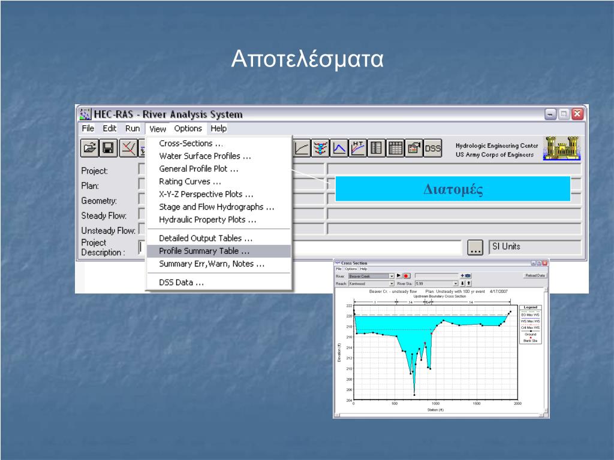The width and height of the screenshot is (614, 460).
Task: Click into the Project Description input field
Action: coord(300,247)
